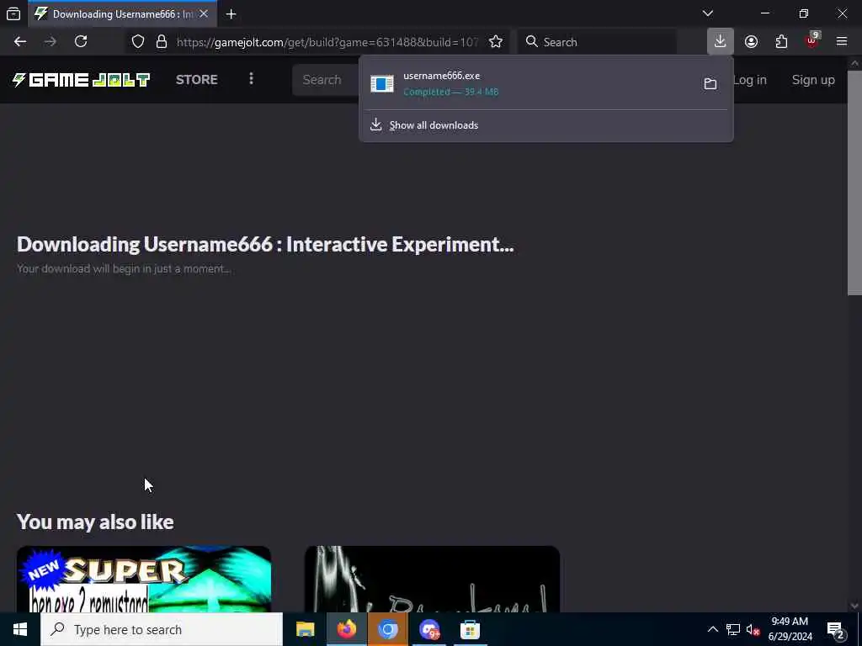Image resolution: width=862 pixels, height=646 pixels.
Task: Close the Downloading Username666 tab
Action: pos(204,13)
